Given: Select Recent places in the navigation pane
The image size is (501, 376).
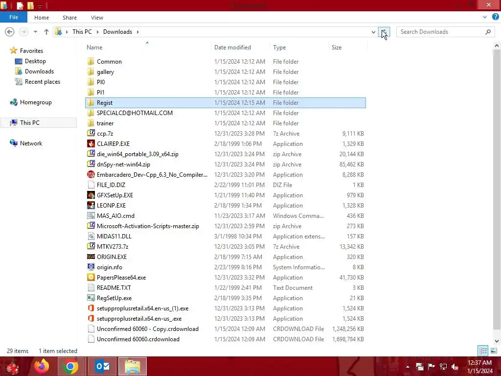Looking at the screenshot, I should coord(43,82).
